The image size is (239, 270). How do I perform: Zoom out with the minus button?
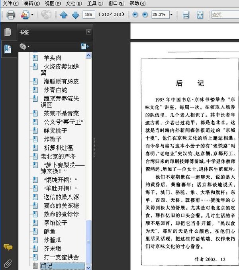[x=135, y=15]
